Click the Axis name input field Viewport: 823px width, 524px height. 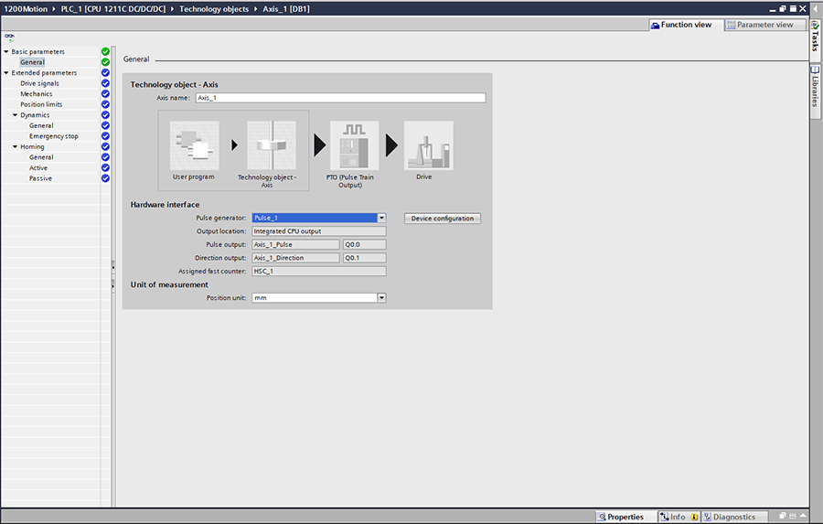click(341, 98)
